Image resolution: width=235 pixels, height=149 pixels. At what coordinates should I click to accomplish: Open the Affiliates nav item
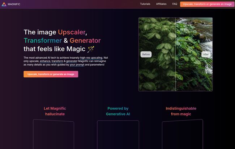[x=161, y=4]
